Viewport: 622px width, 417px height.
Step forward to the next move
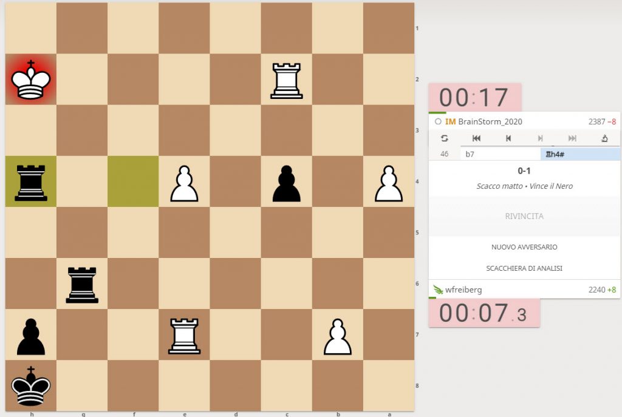pos(540,138)
